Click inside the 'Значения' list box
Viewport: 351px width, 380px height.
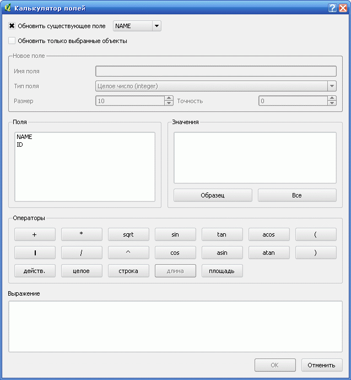click(x=255, y=158)
